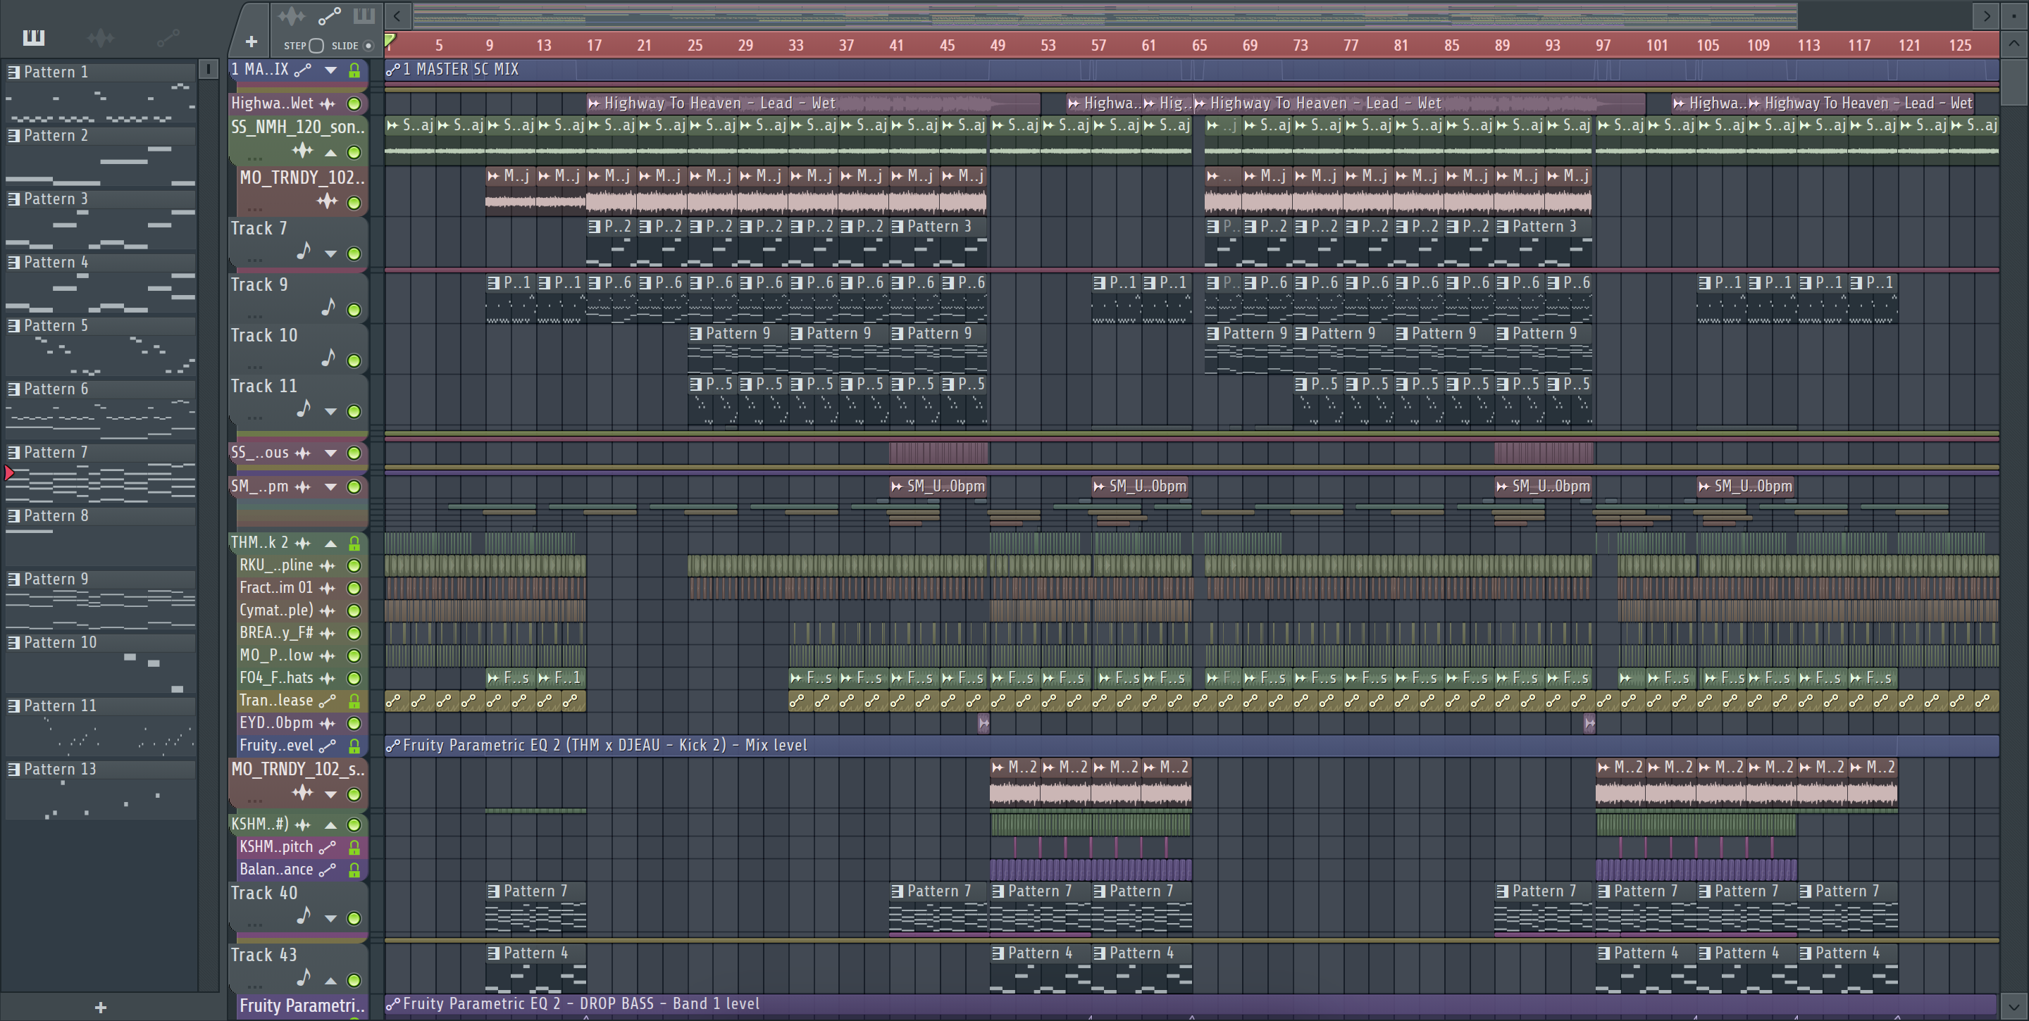Click the automation icon on the Fruity..evel track
The width and height of the screenshot is (2029, 1021).
point(328,746)
